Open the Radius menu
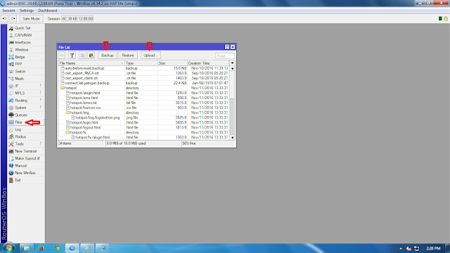Image resolution: width=450 pixels, height=253 pixels. 20,137
